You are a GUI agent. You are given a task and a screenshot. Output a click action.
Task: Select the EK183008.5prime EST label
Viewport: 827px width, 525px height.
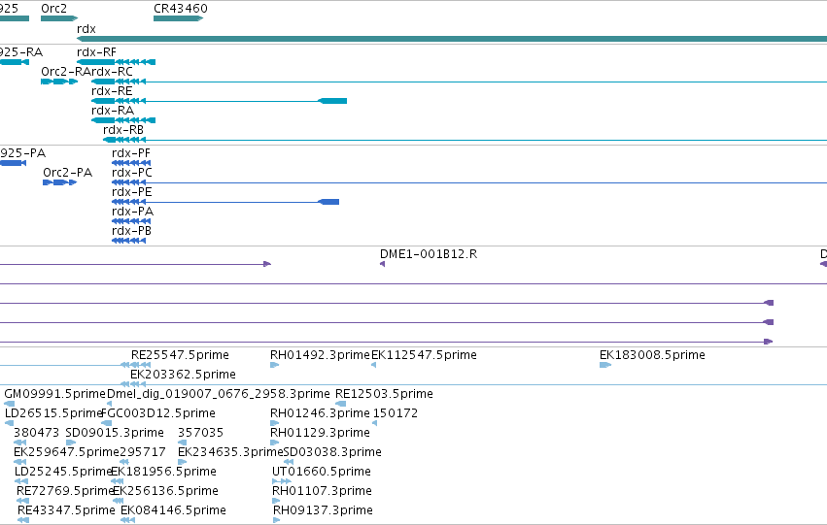[x=652, y=355]
